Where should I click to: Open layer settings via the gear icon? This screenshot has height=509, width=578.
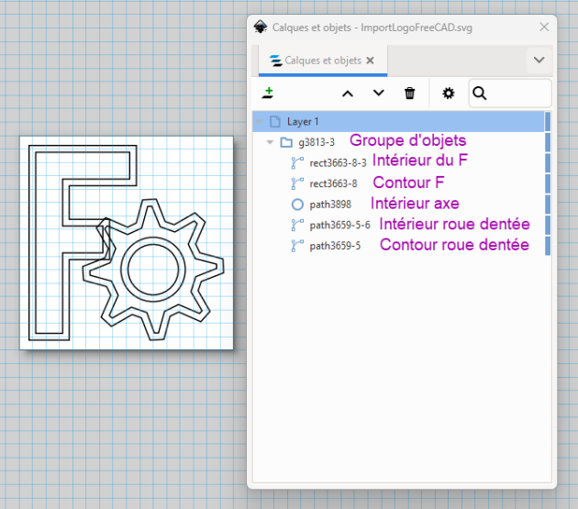(x=448, y=93)
